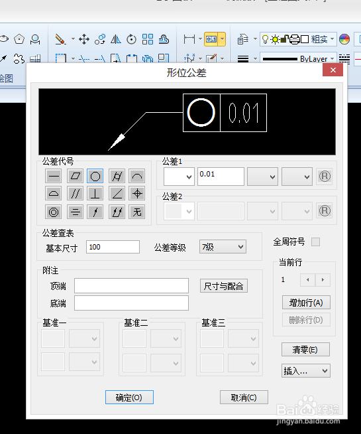Image resolution: width=361 pixels, height=434 pixels.
Task: Open the 尺寸与配合 dialog button
Action: [224, 286]
